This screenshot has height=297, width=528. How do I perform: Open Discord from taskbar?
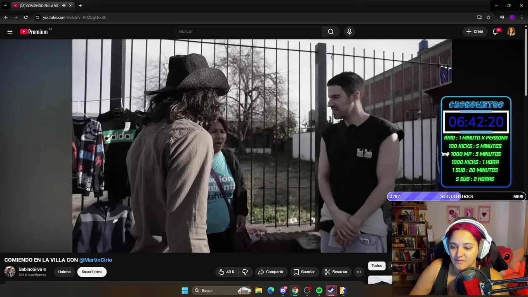tap(283, 290)
